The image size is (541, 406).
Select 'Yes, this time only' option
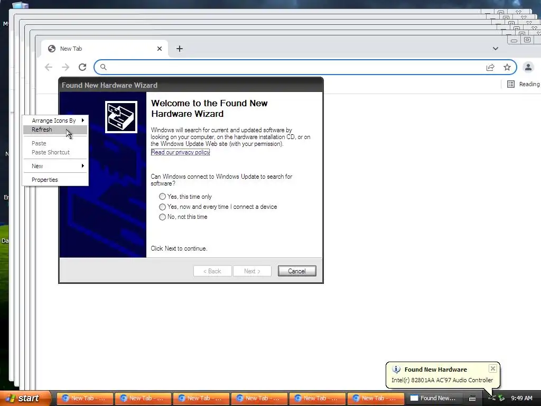click(x=185, y=197)
